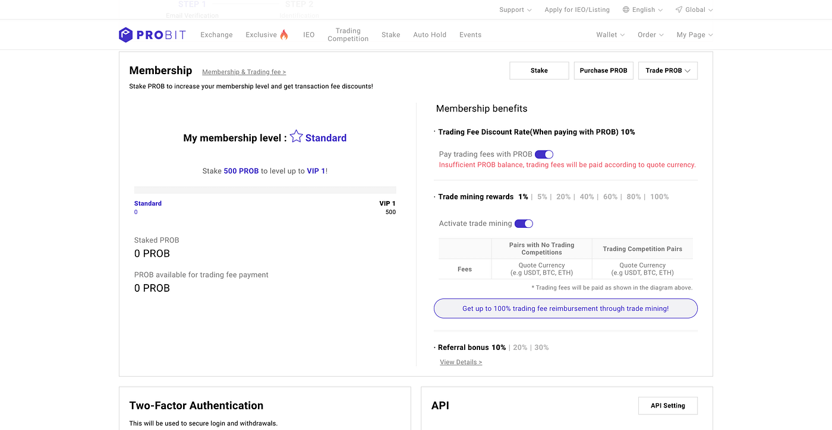Click the Trading Competition Pairs column header

642,249
